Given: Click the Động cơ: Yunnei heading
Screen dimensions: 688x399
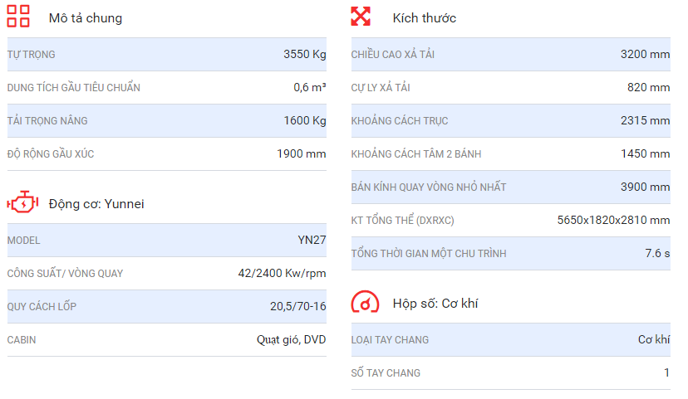Looking at the screenshot, I should [96, 204].
